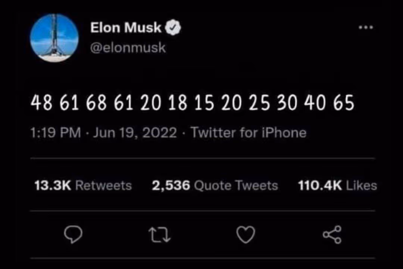Image resolution: width=403 pixels, height=269 pixels.
Task: Click the verified badge beside Elon Musk
Action: [174, 28]
